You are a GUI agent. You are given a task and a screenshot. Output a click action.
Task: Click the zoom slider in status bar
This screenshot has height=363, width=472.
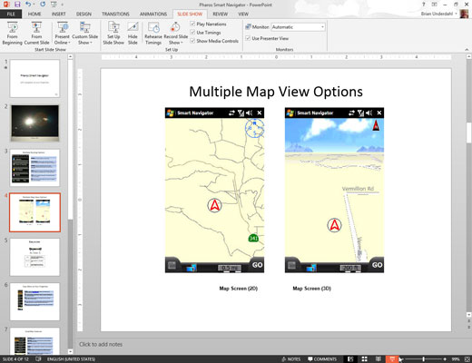point(423,359)
